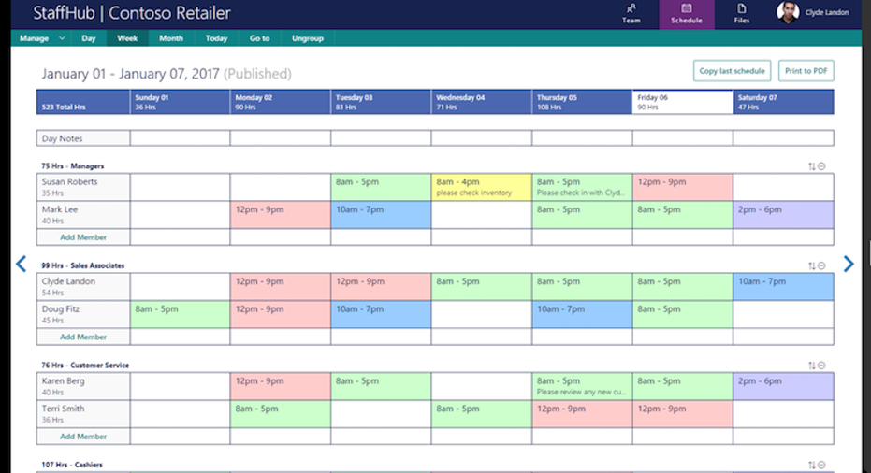Select the Clyde Landon member row
This screenshot has height=473, width=871.
[83, 286]
